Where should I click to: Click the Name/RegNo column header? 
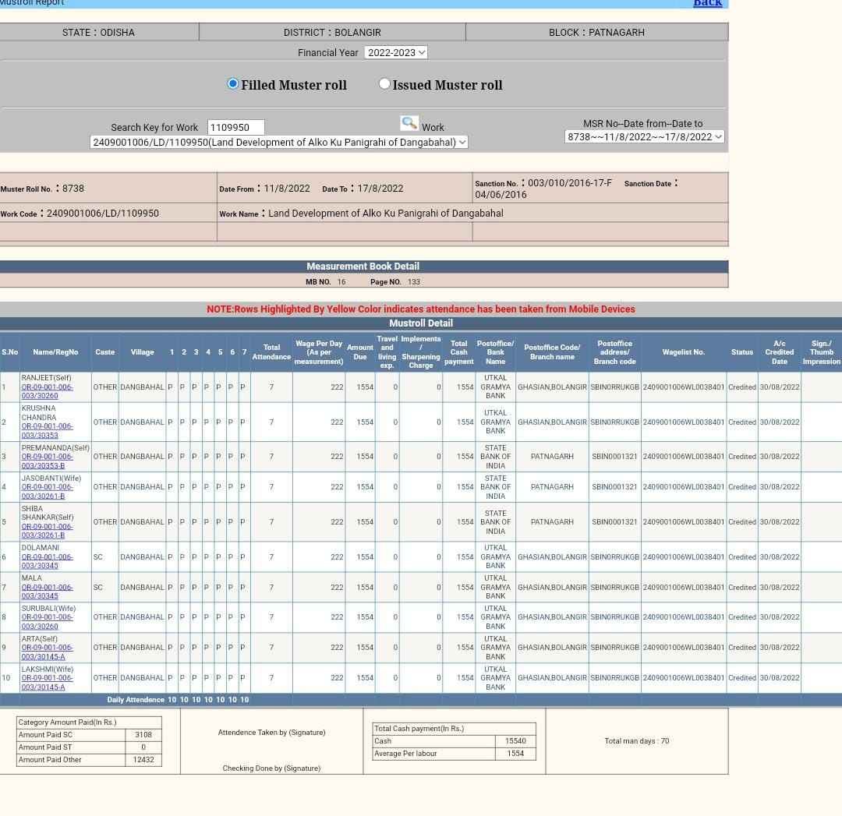coord(55,352)
